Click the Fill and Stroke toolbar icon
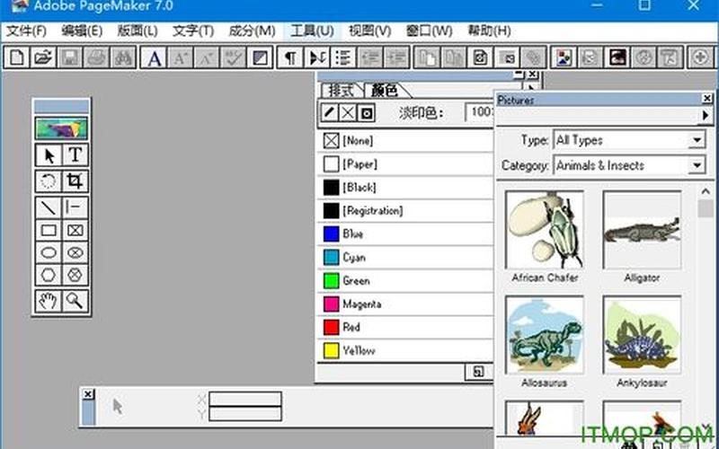719x449 pixels. 260,57
